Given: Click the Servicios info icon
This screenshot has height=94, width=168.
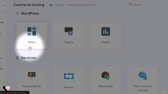Looking at the screenshot, I should tap(17, 58).
